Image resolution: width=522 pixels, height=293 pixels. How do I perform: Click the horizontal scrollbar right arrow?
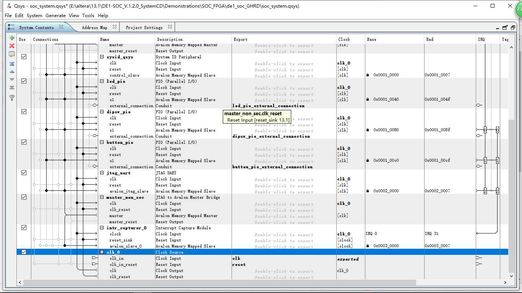tap(505, 283)
